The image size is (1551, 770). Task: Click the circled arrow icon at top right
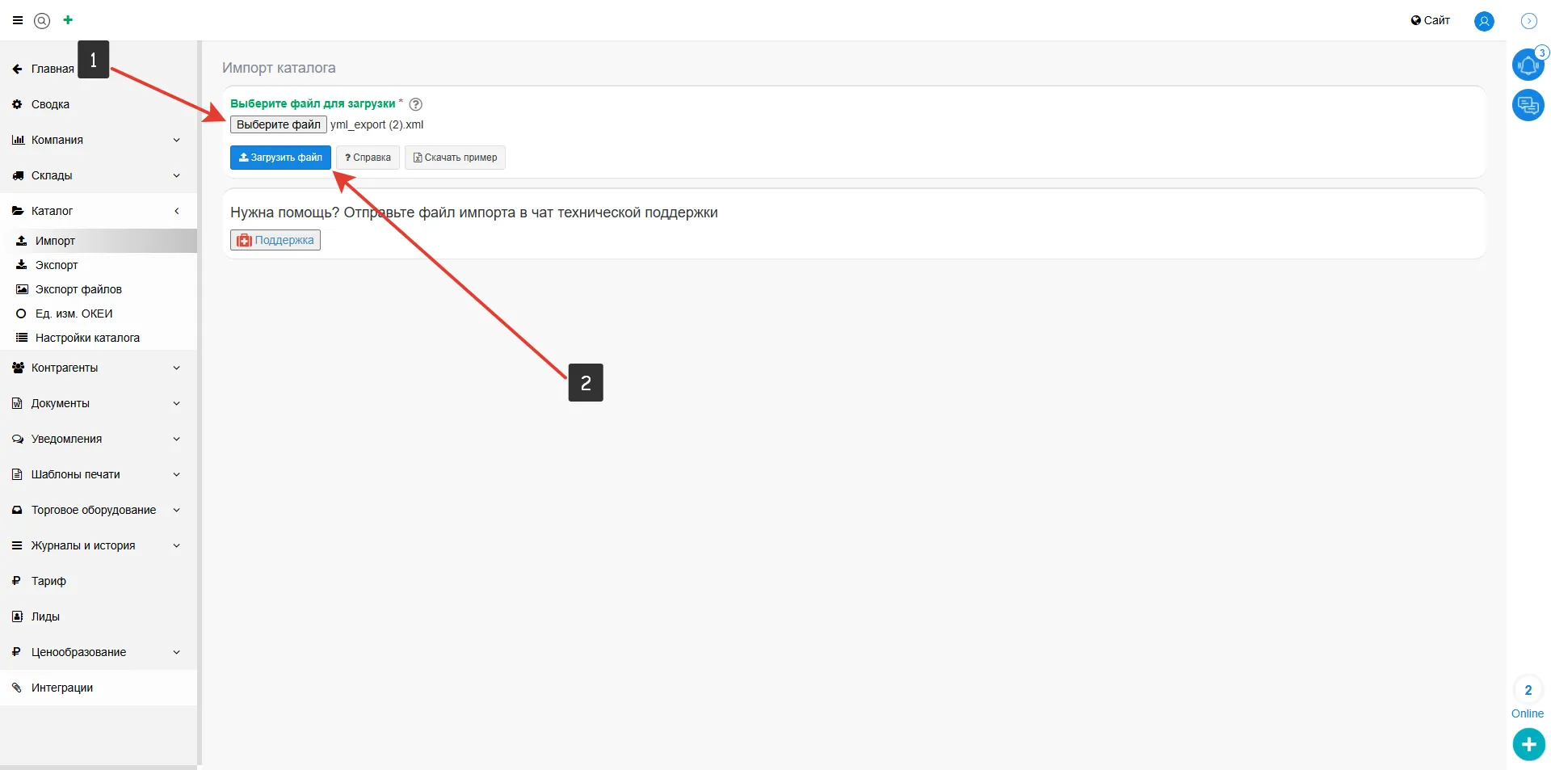1528,21
